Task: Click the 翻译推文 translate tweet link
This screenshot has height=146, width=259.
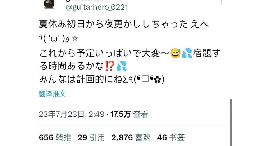Action: pos(53,94)
